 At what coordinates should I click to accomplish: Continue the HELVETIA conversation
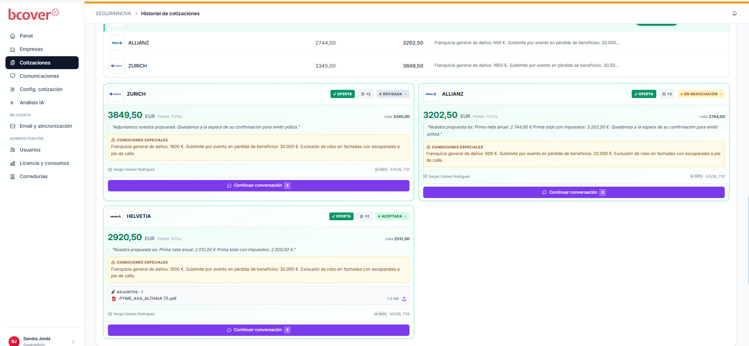point(259,330)
